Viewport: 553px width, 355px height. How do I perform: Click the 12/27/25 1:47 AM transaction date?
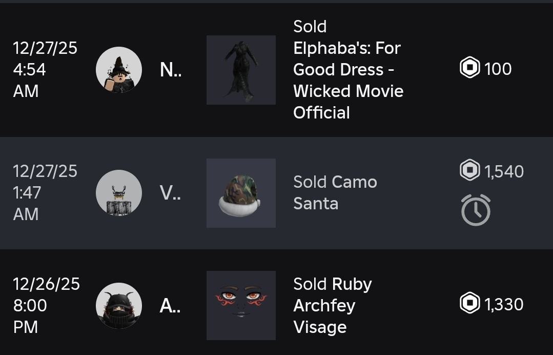pyautogui.click(x=45, y=193)
